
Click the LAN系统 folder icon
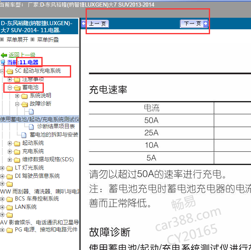(x=10, y=208)
